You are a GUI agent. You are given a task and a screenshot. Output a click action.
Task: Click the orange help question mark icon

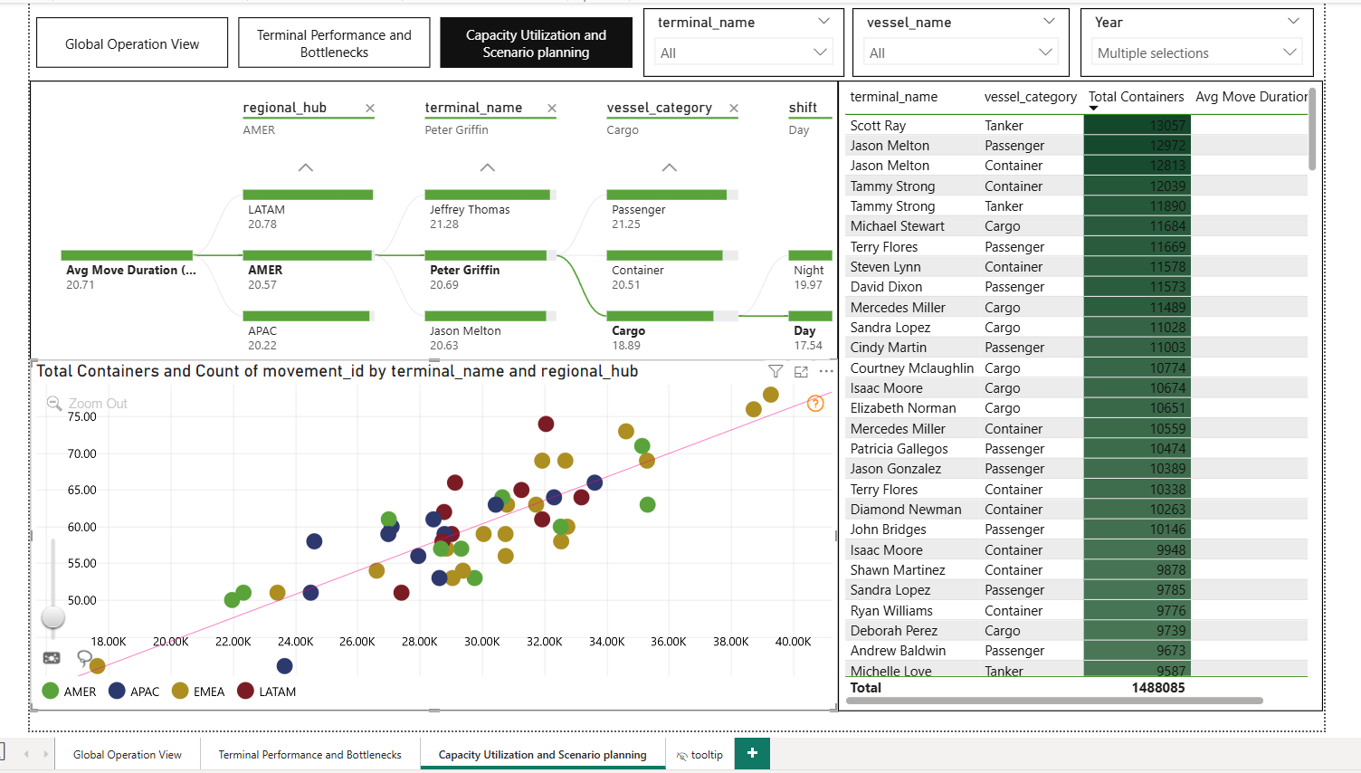pos(815,404)
